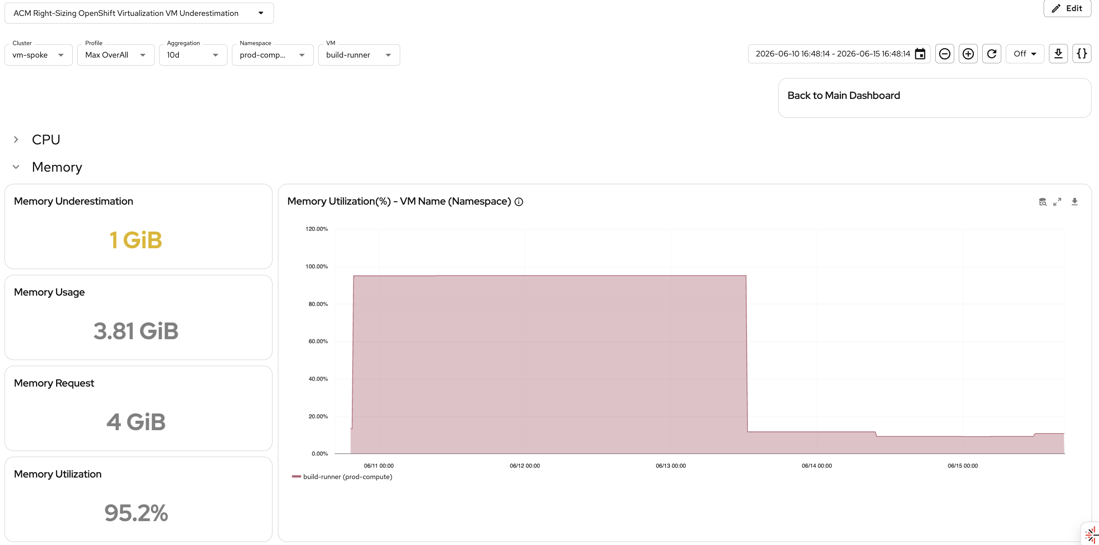The height and width of the screenshot is (545, 1099).
Task: Click the Memory Request panel title
Action: 54,383
